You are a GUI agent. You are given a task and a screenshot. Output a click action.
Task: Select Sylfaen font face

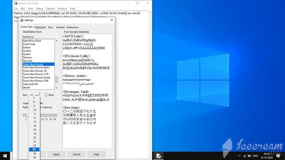[x=38, y=48]
